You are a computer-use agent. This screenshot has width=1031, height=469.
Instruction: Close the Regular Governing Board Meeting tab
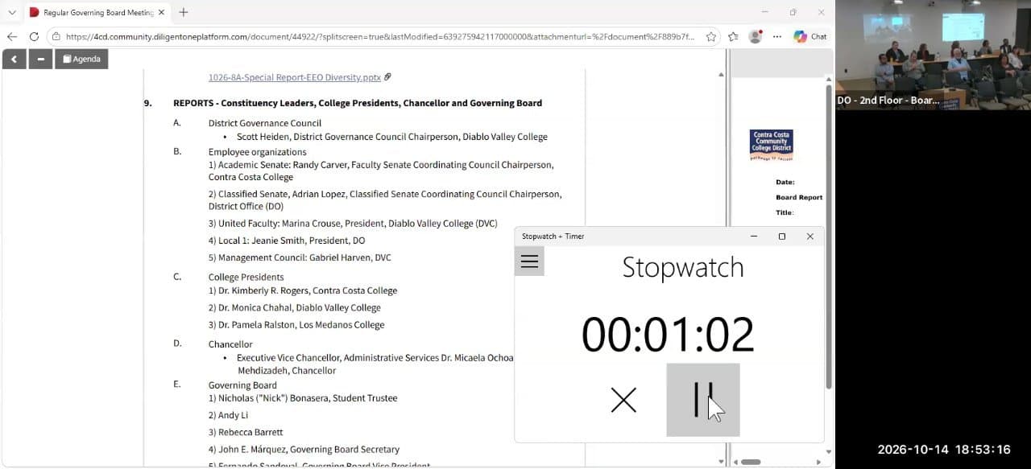(162, 12)
